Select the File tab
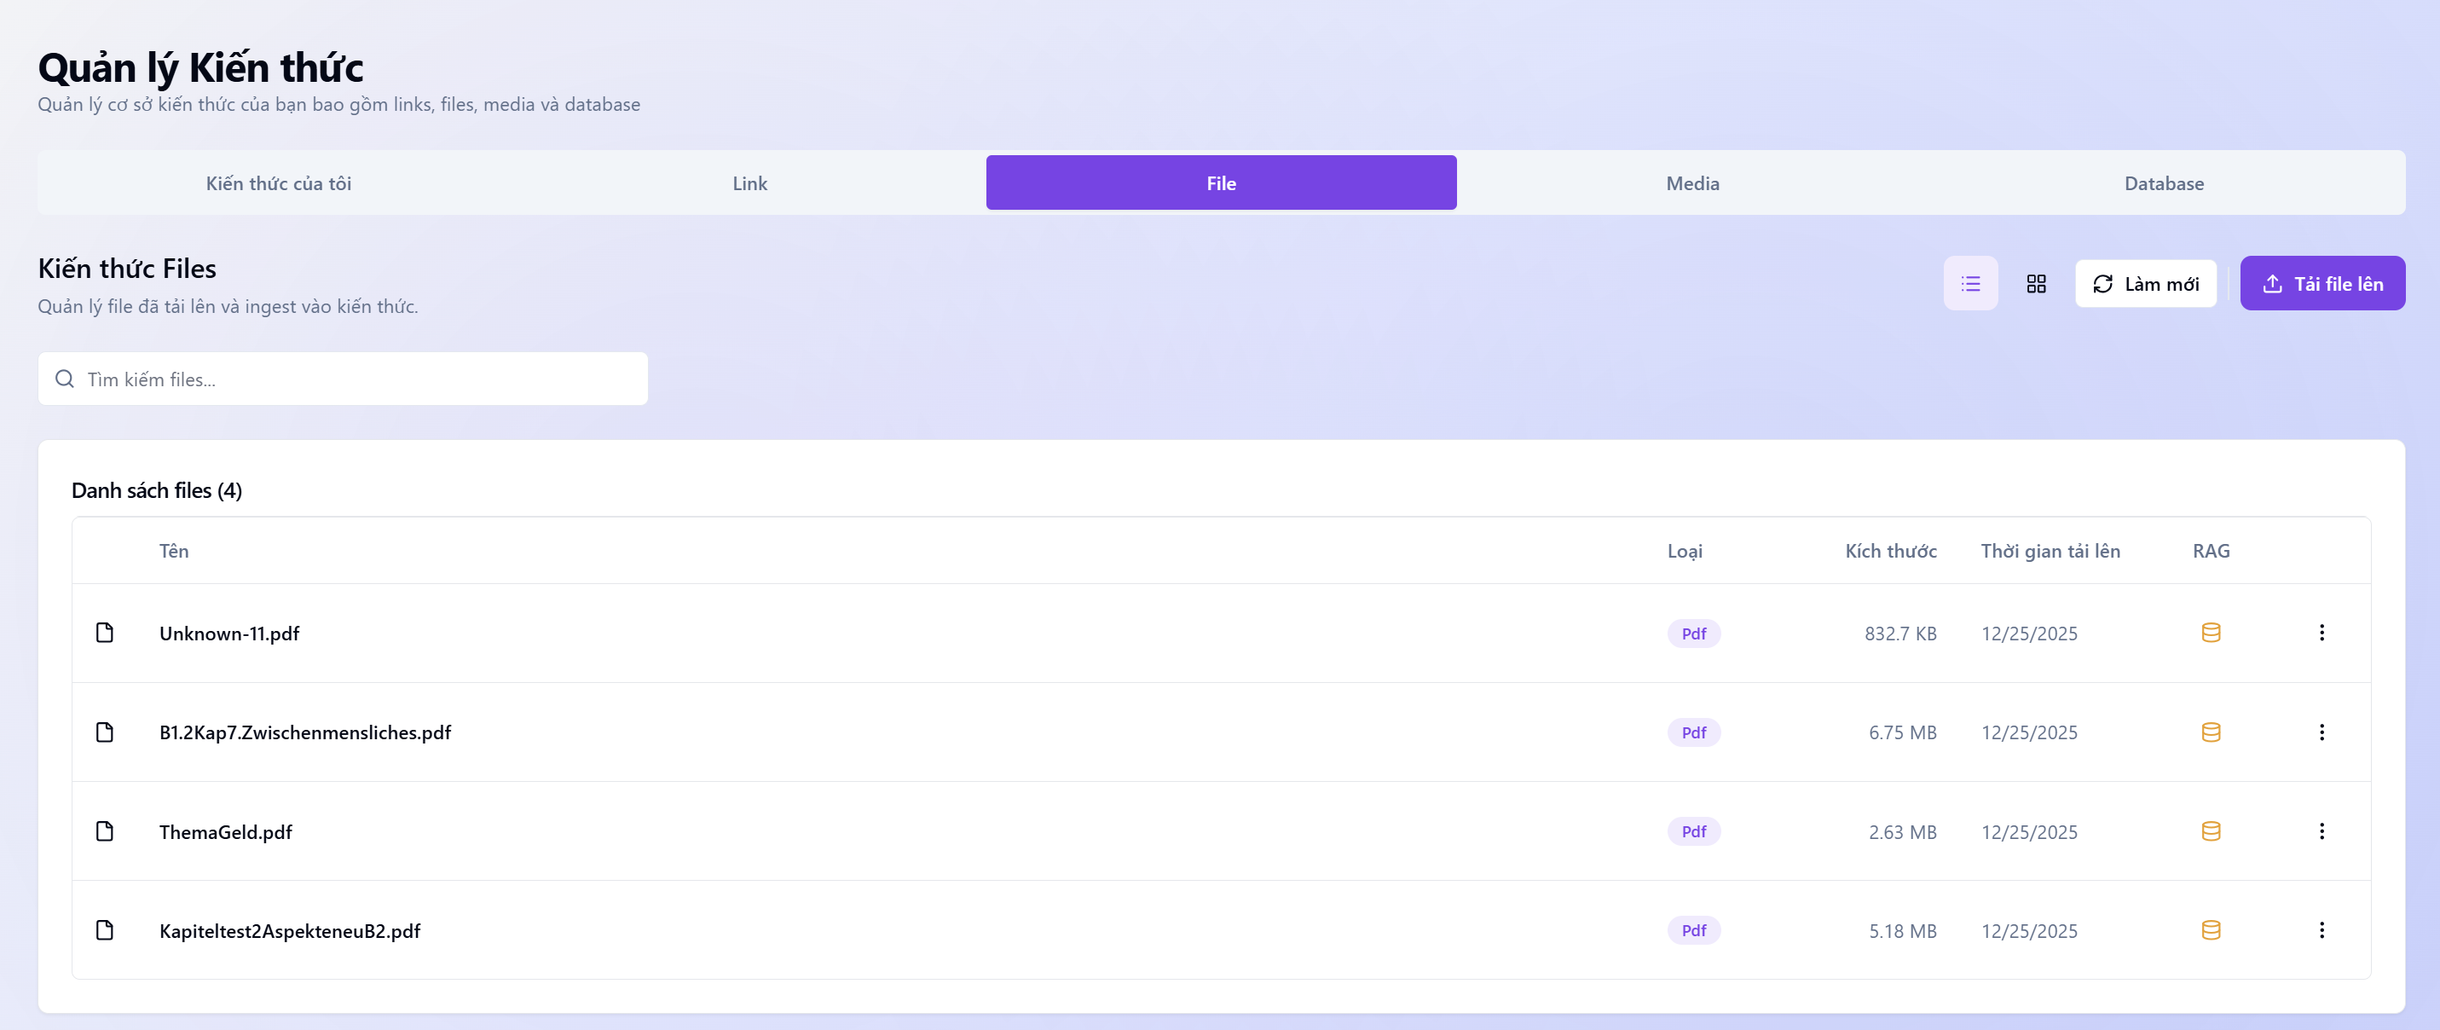The height and width of the screenshot is (1030, 2440). (x=1221, y=182)
